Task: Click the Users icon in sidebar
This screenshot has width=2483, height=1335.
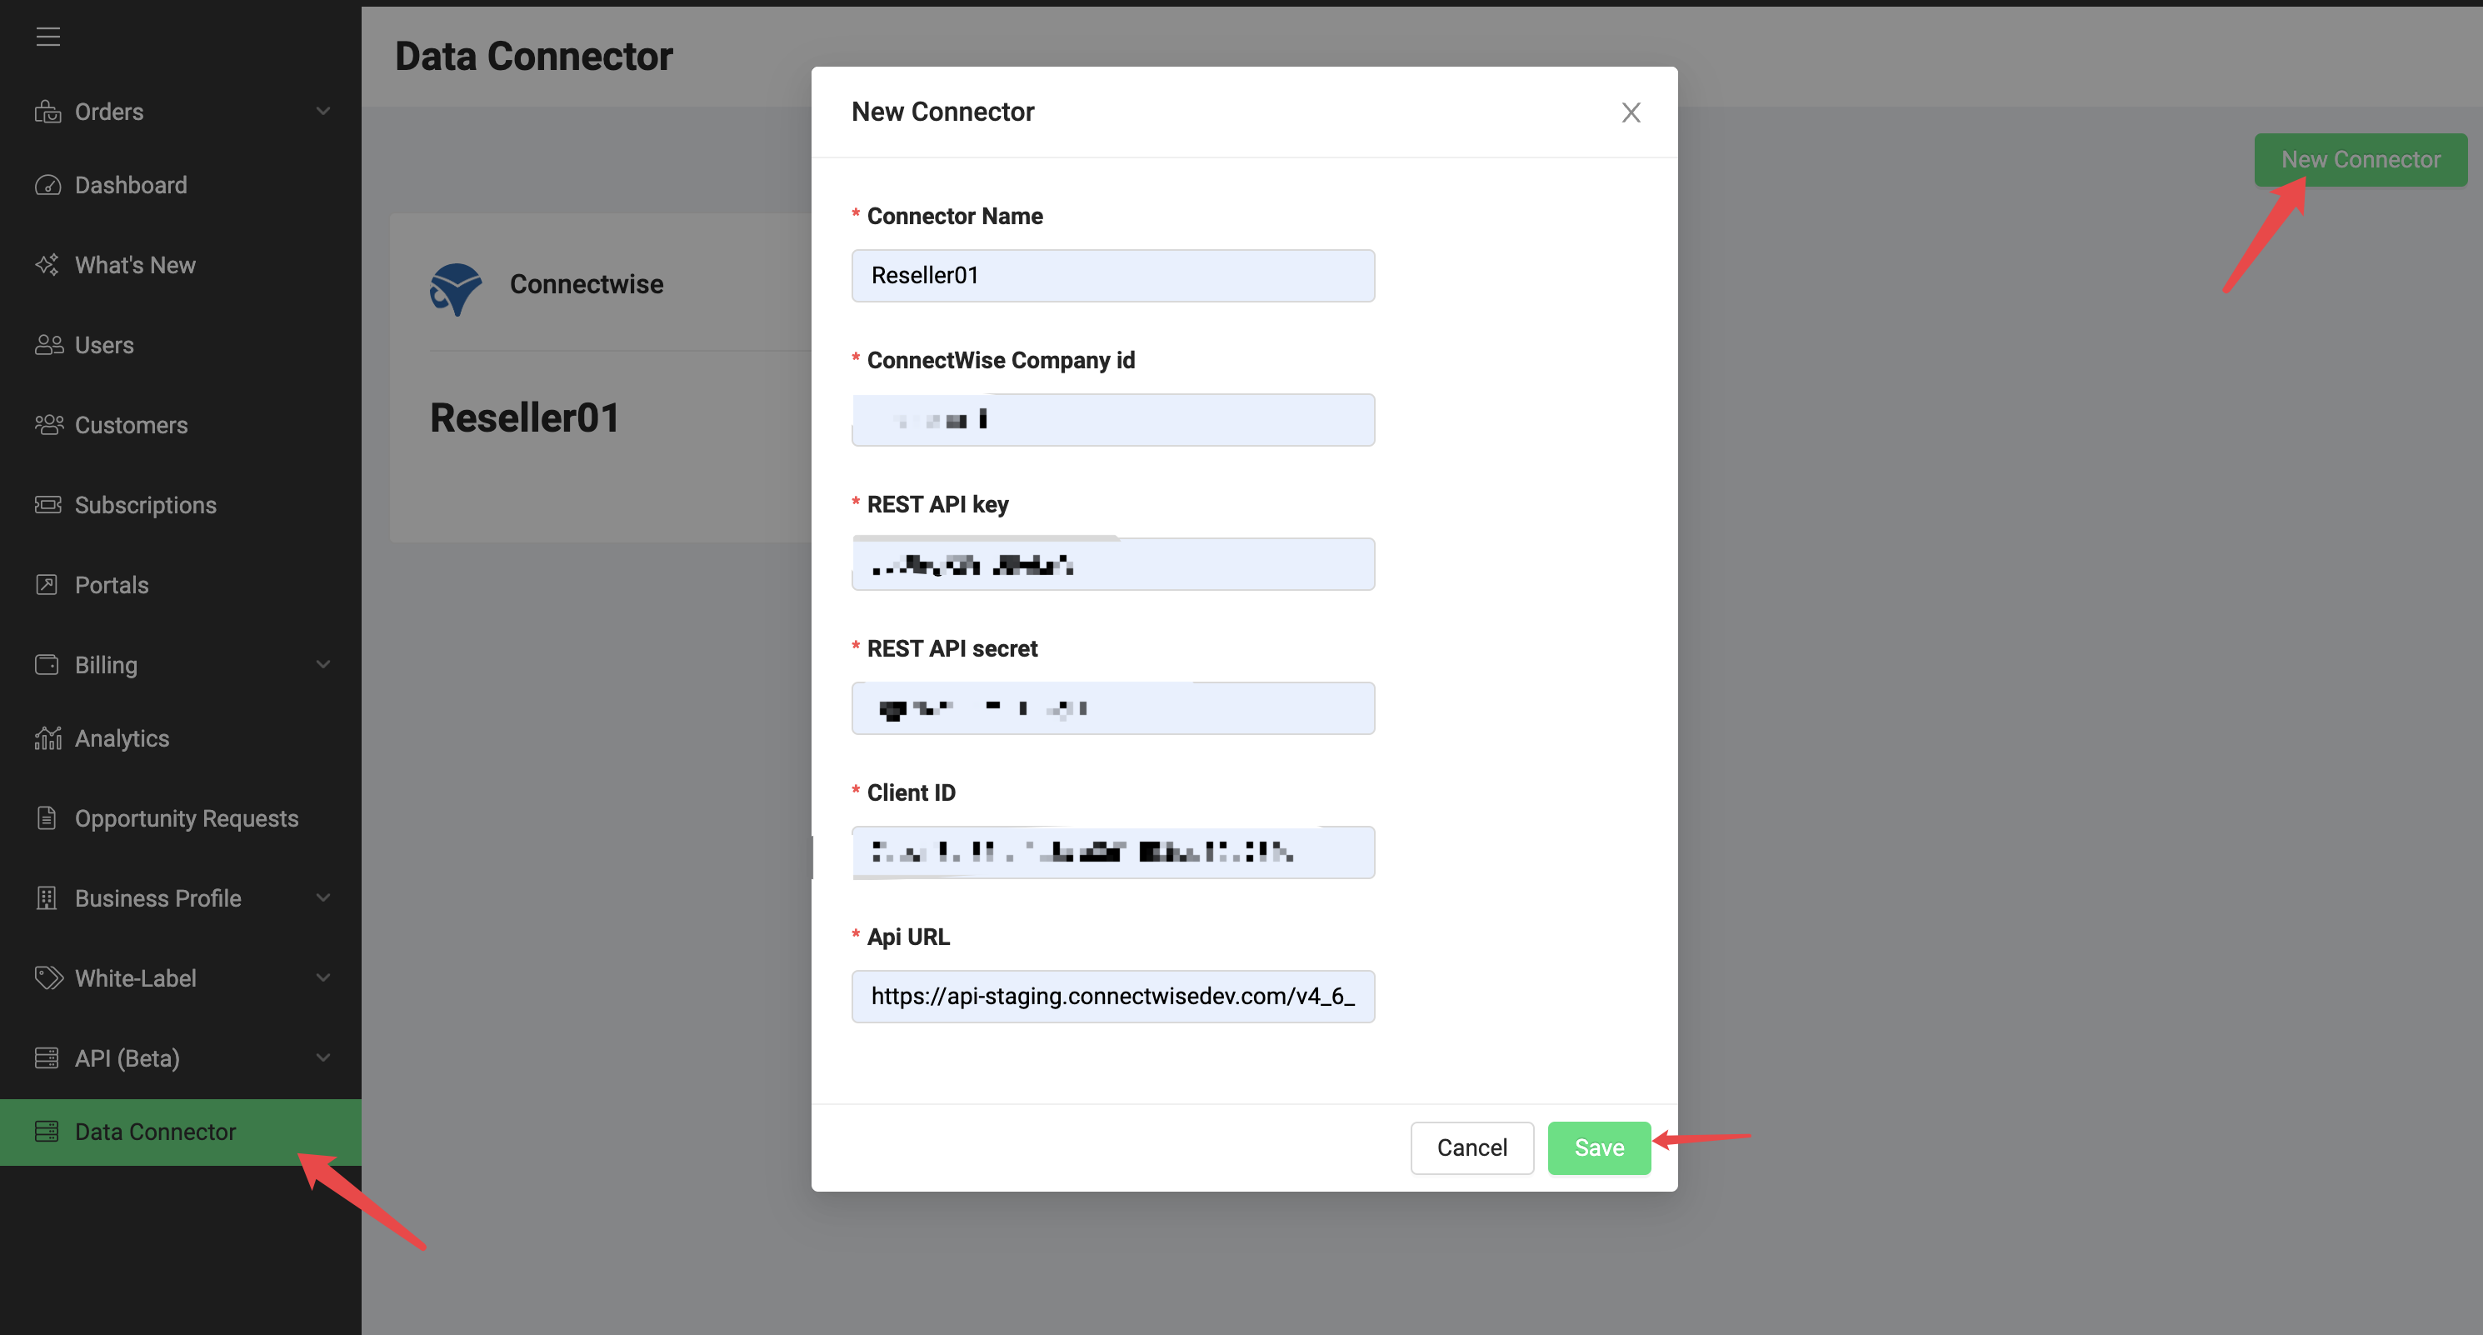Action: 48,344
